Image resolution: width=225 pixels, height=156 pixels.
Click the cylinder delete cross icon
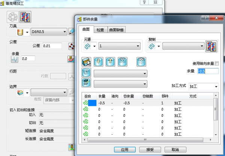122,62
